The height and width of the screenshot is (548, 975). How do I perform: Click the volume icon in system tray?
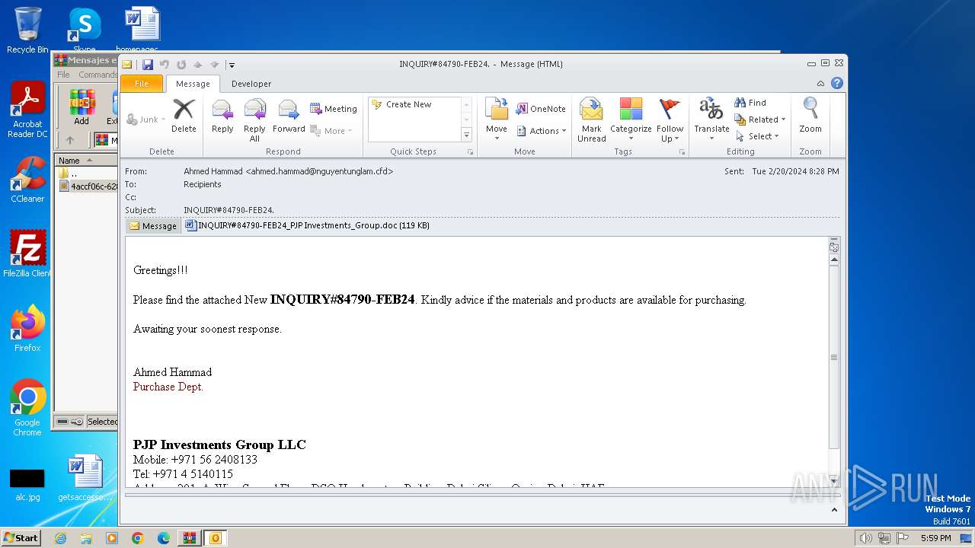pyautogui.click(x=865, y=538)
